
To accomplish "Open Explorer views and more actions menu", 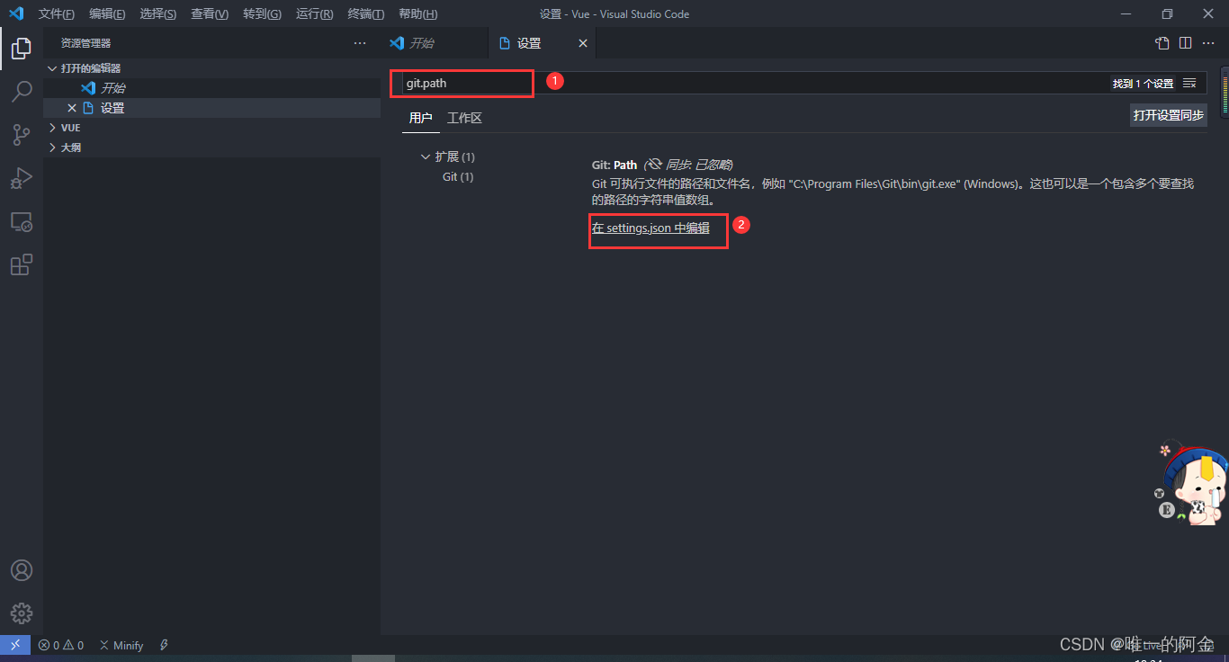I will point(360,43).
